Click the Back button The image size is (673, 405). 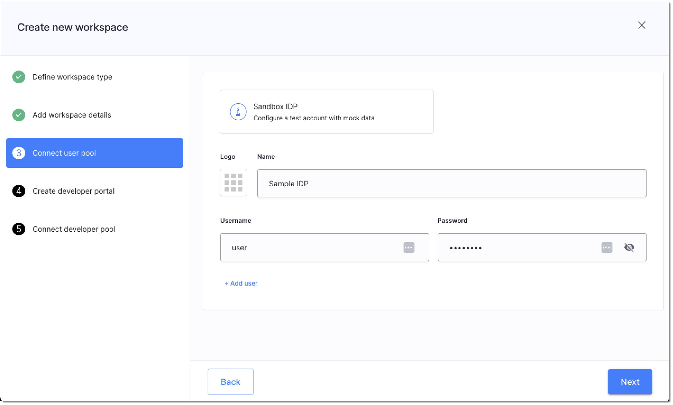[x=230, y=381]
